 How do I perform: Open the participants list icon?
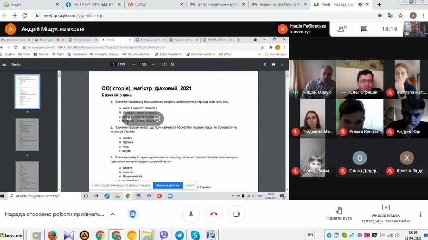point(342,29)
